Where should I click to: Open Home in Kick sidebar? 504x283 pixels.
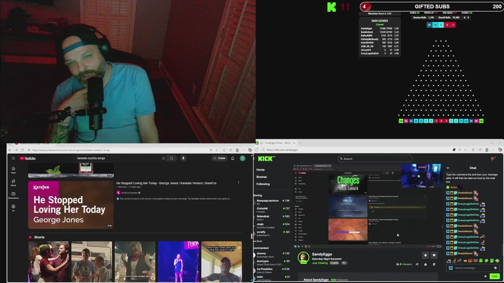[x=261, y=170]
